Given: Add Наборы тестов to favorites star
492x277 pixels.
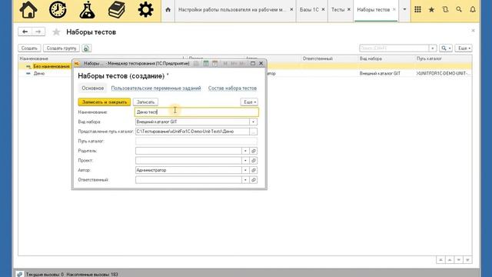Looking at the screenshot, I should [56, 32].
